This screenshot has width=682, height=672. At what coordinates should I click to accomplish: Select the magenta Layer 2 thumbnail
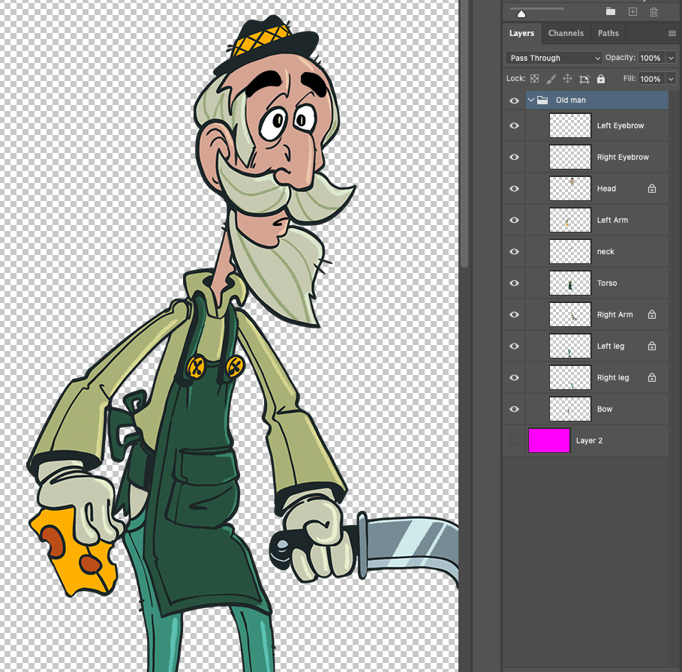click(x=549, y=440)
